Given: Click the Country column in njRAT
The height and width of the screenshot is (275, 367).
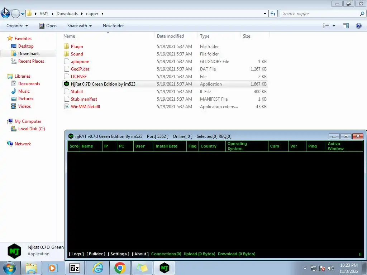Looking at the screenshot, I should 212,146.
